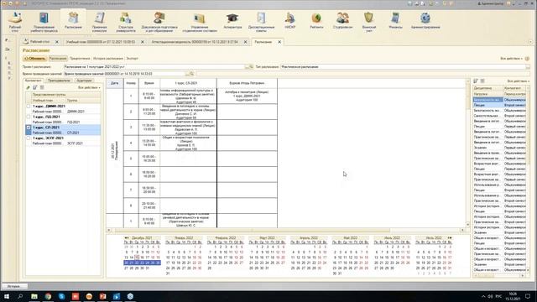Click uncheck-all icon in Контингент panel toolbar
537x302 pixels.
[42, 87]
